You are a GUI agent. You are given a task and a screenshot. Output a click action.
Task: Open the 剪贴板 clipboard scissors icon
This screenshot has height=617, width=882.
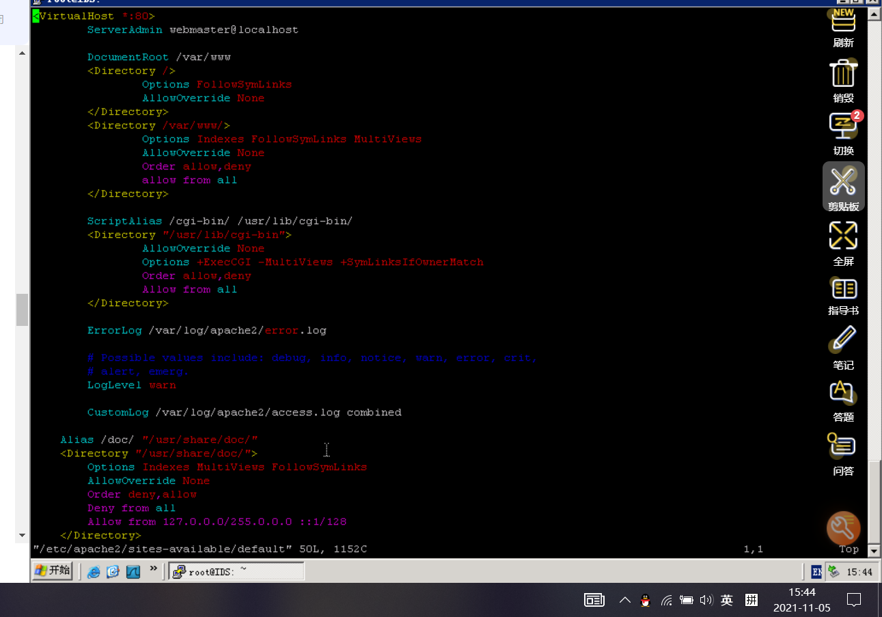[x=843, y=181]
